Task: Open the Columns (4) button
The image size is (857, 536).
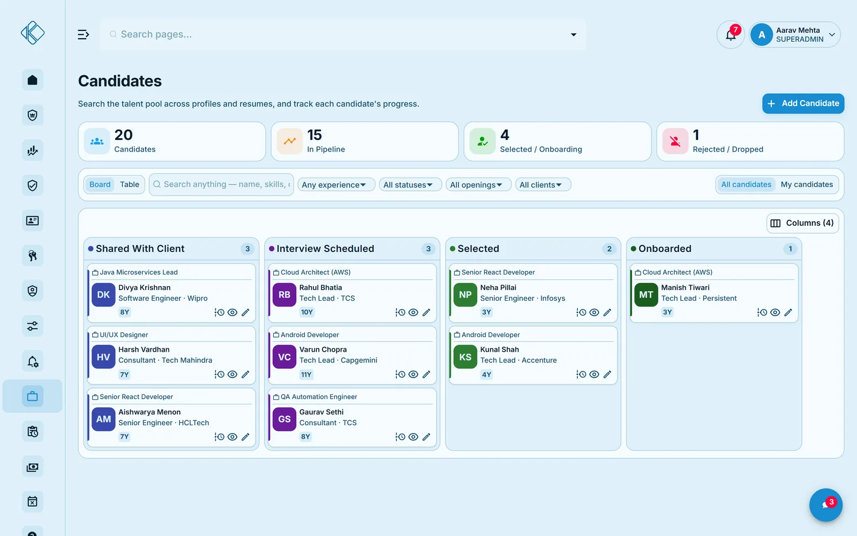Action: point(802,223)
